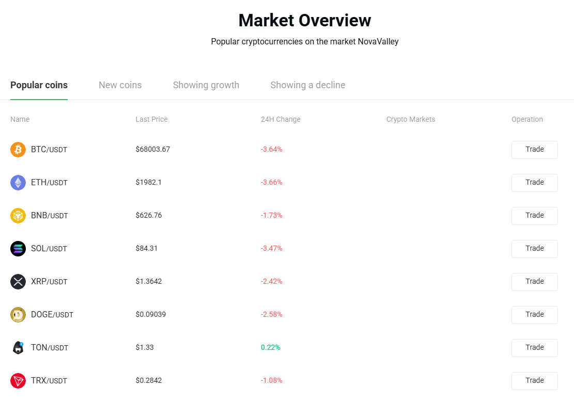
Task: Open the Showing growth tab
Action: click(x=206, y=85)
